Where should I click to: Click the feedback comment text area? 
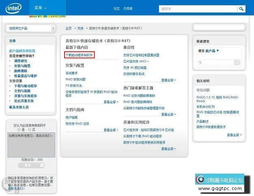(31, 145)
